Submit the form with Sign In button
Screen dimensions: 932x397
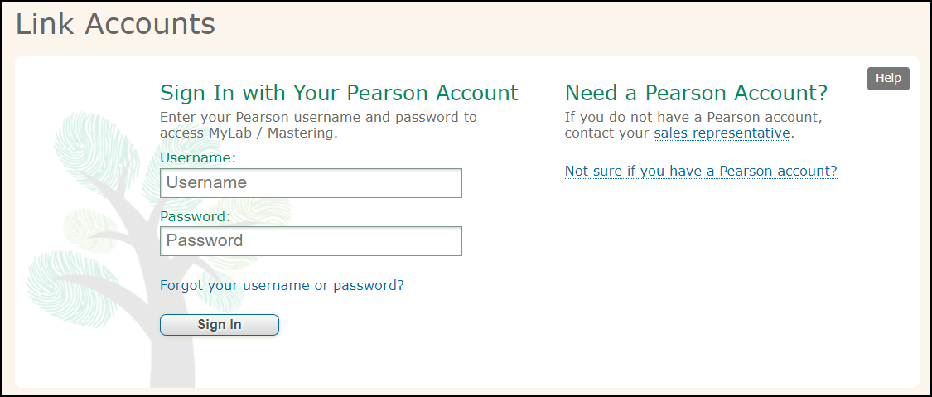click(x=220, y=325)
